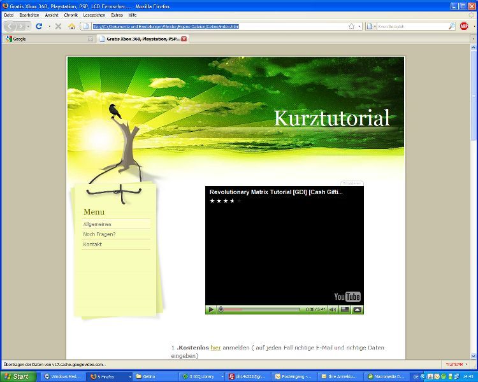This screenshot has height=382, width=478.
Task: Toggle the video player size button
Action: pyautogui.click(x=345, y=309)
